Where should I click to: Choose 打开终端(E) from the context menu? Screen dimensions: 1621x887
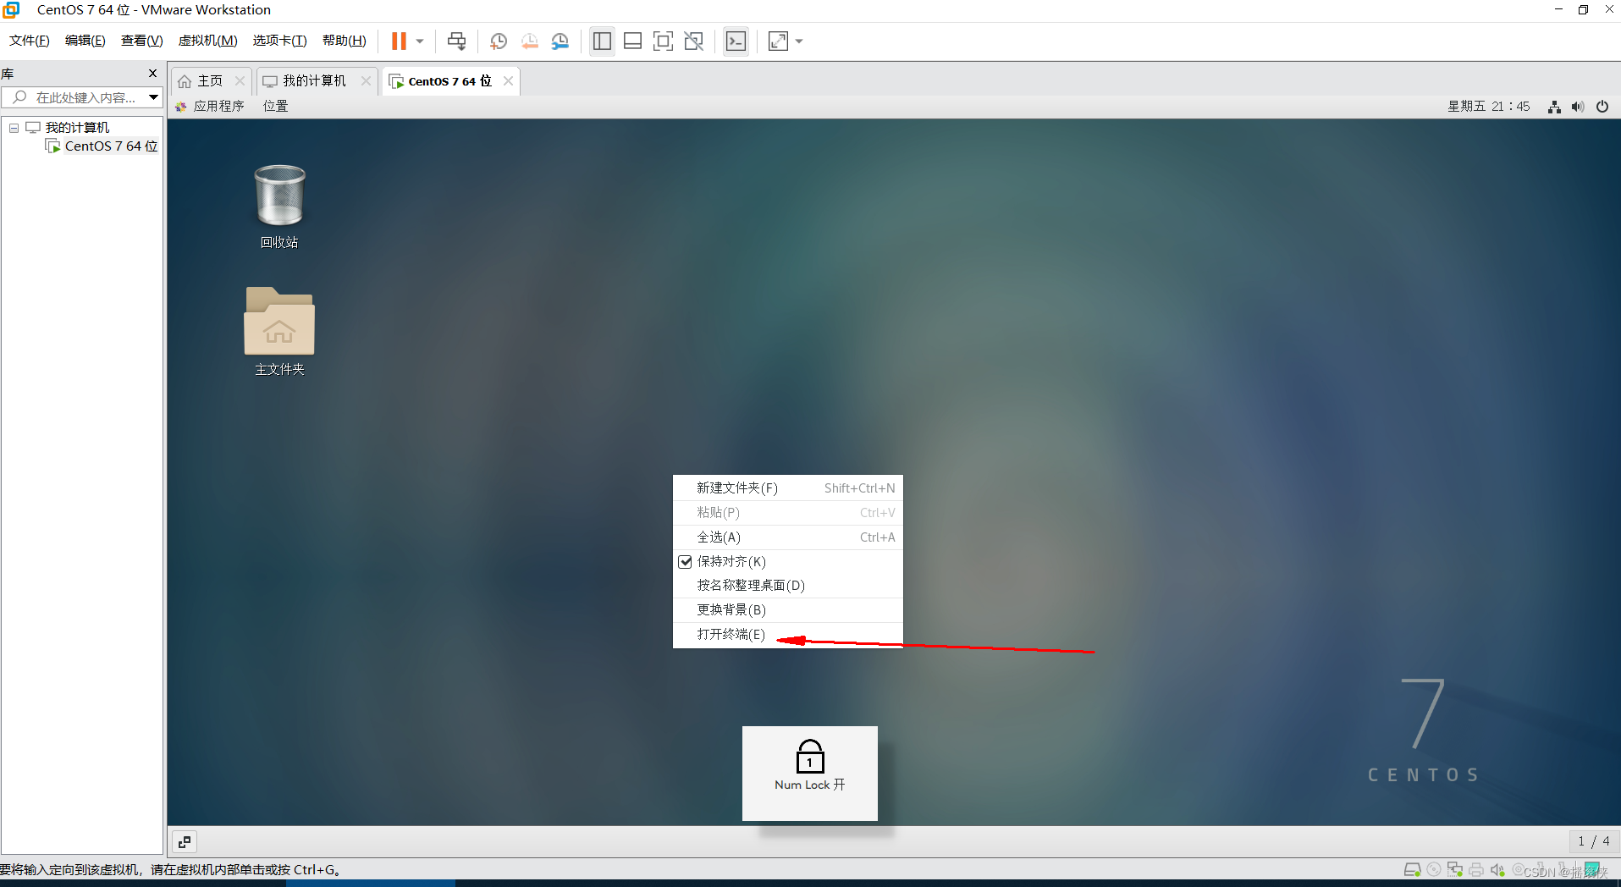pyautogui.click(x=788, y=635)
